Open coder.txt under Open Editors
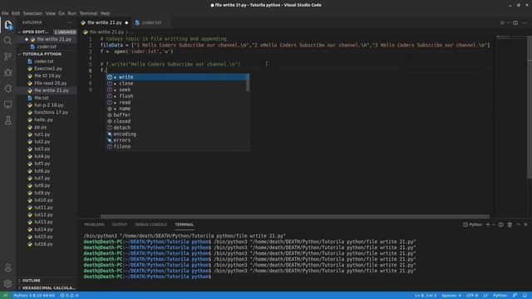 pos(47,47)
